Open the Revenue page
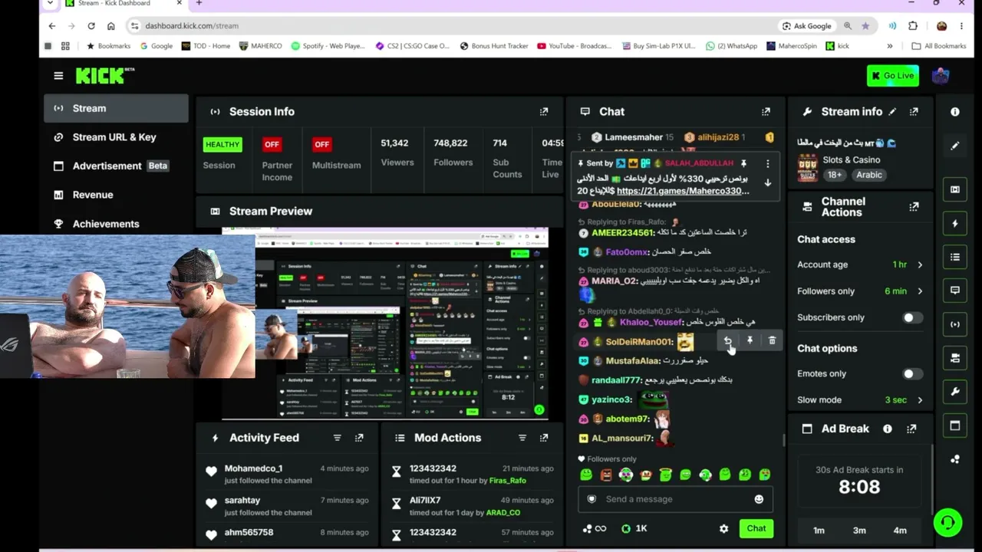 click(116, 195)
